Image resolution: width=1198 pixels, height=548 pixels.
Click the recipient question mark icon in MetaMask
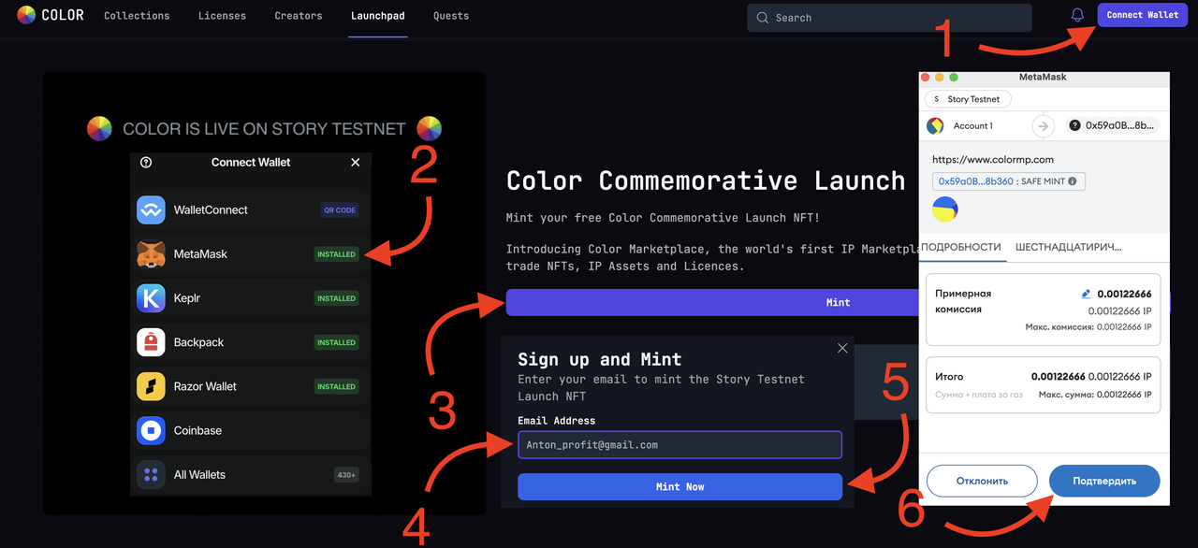(1074, 125)
